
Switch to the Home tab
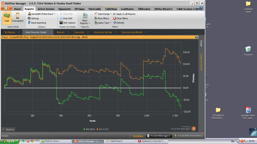17,9
